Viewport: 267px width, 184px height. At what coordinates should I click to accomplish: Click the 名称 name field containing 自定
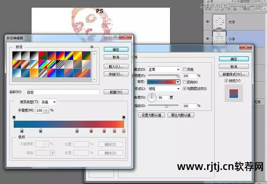pyautogui.click(x=63, y=92)
